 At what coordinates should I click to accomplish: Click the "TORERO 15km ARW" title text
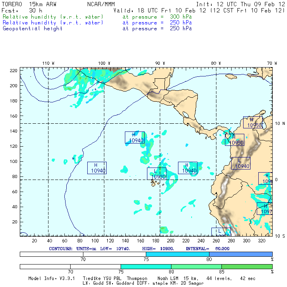click(29, 4)
